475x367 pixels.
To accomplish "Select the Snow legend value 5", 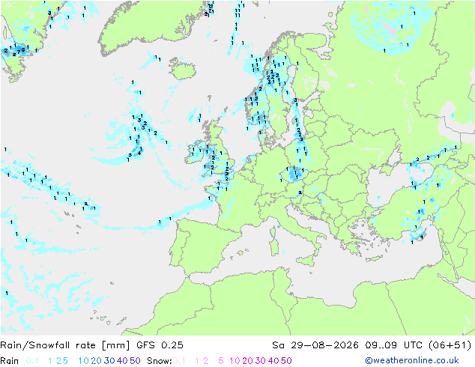I will pyautogui.click(x=221, y=361).
